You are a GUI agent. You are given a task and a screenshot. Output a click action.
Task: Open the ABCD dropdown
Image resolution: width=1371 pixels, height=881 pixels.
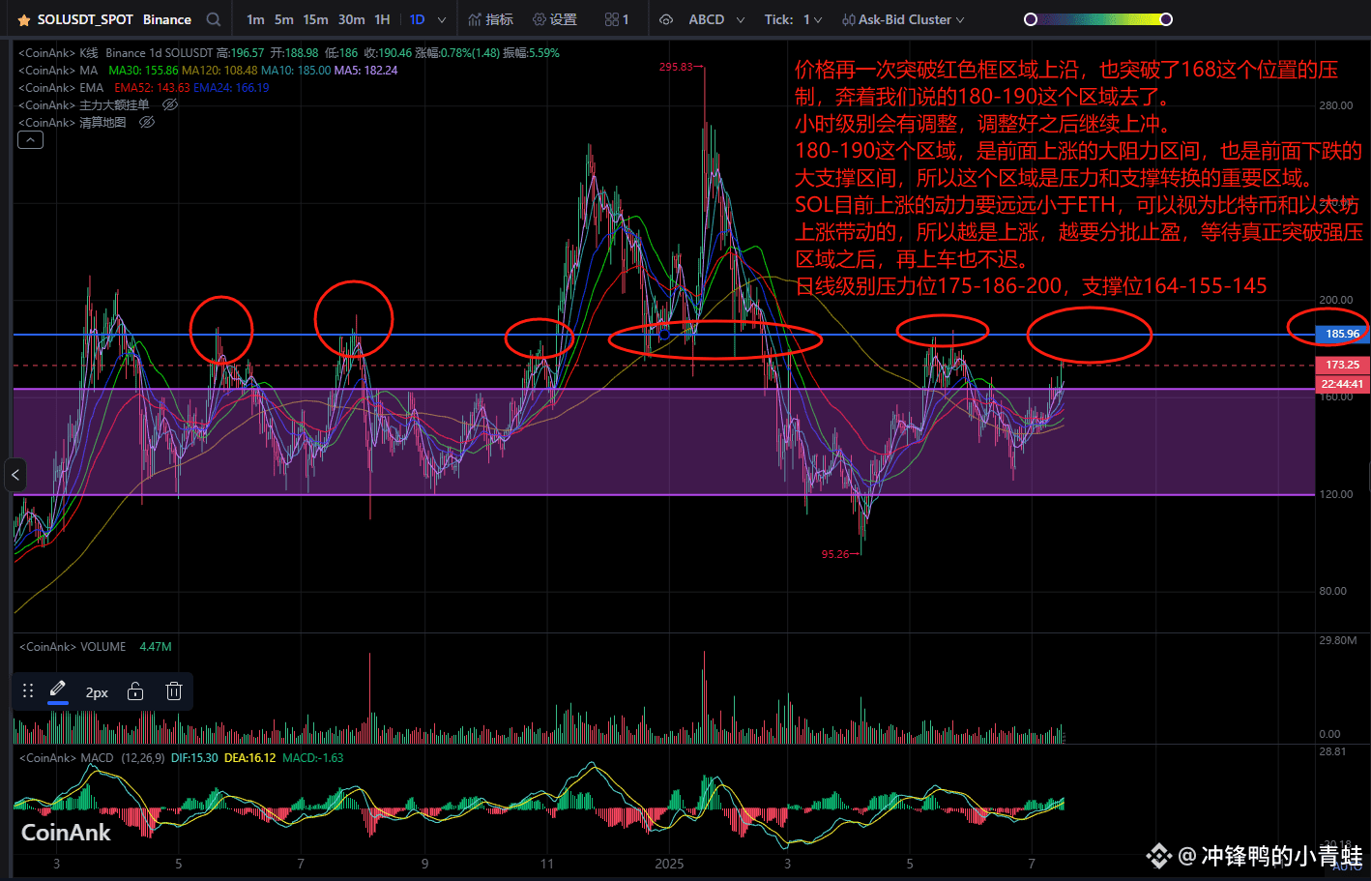pyautogui.click(x=716, y=19)
